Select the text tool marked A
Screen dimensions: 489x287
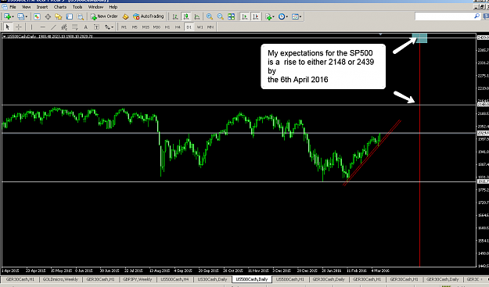[85, 27]
